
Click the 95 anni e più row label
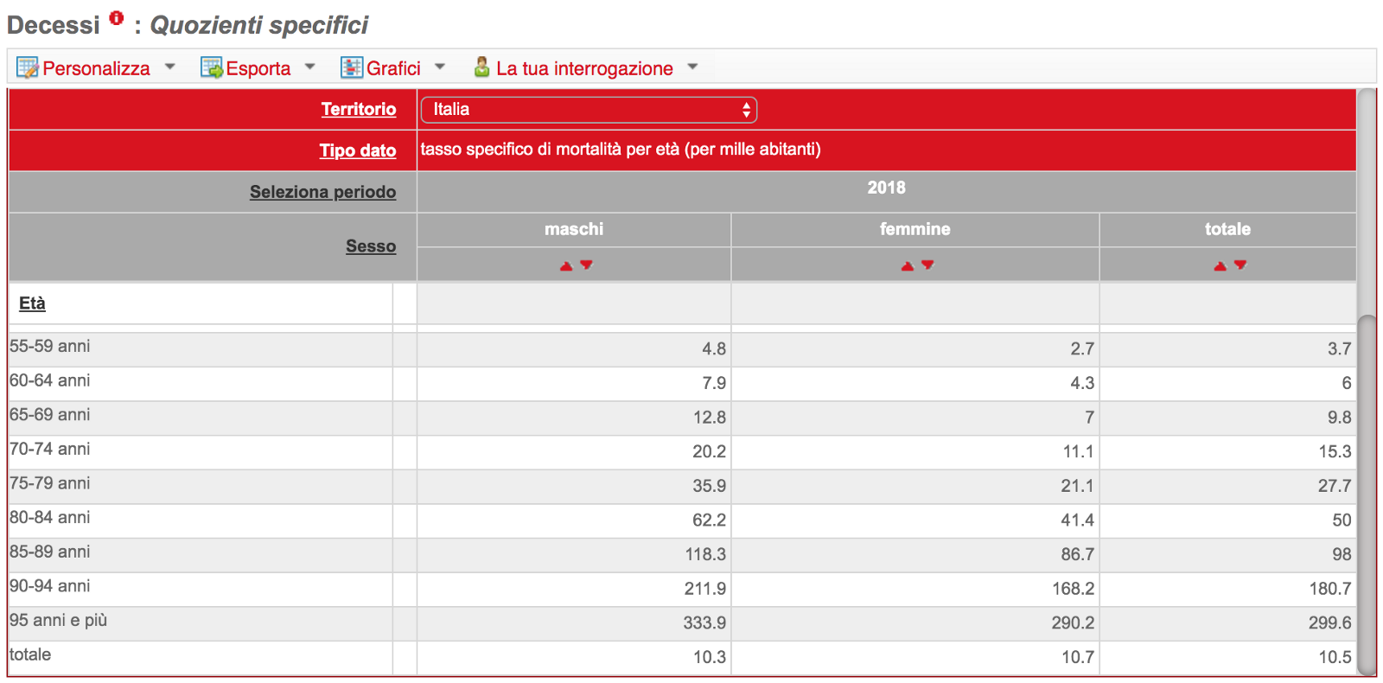[59, 620]
